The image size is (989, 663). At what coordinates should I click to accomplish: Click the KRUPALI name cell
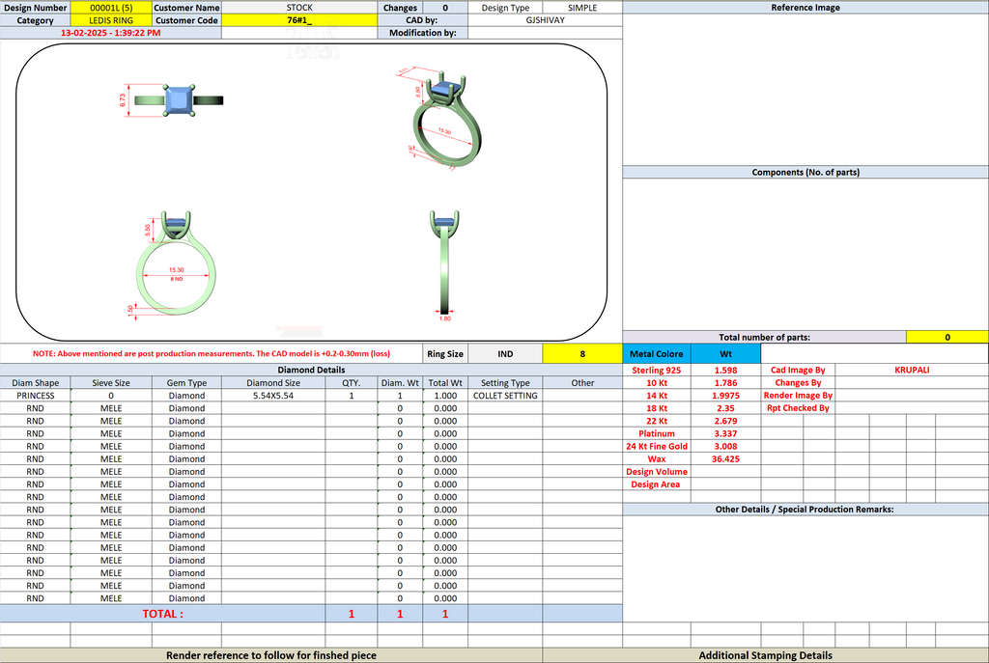pyautogui.click(x=912, y=370)
